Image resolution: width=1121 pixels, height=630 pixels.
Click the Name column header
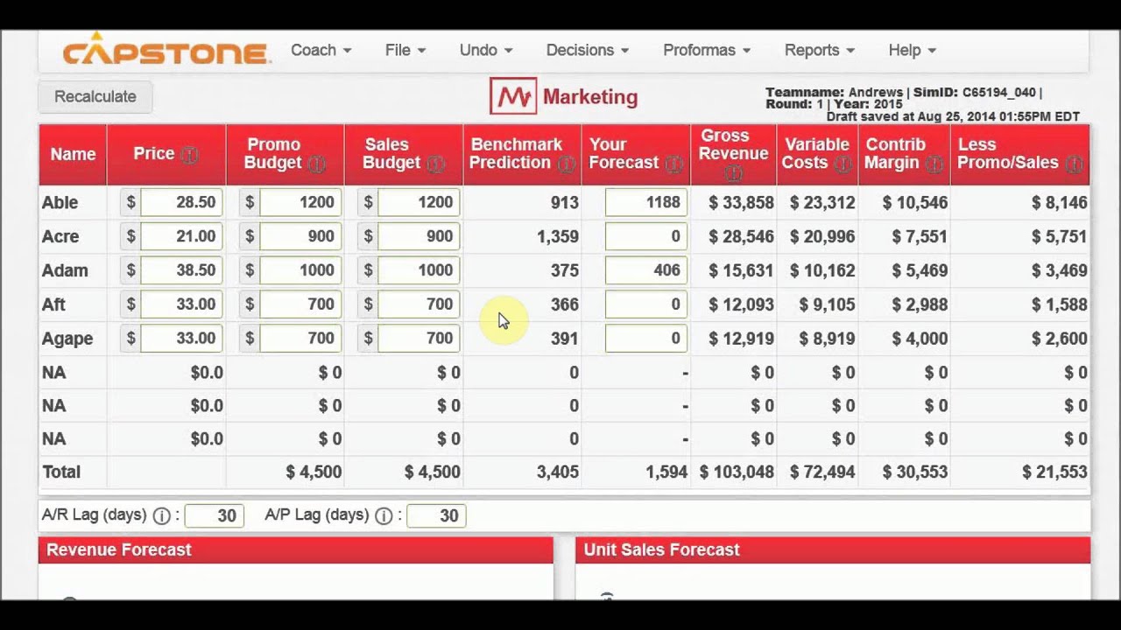pyautogui.click(x=73, y=154)
